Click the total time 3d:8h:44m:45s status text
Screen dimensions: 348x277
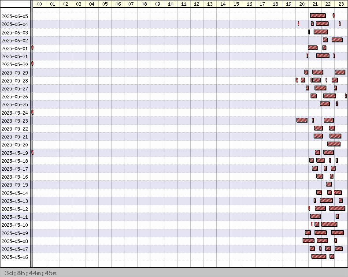[31, 273]
